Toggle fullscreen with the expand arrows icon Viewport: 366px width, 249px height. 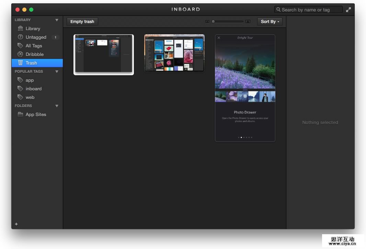point(348,10)
